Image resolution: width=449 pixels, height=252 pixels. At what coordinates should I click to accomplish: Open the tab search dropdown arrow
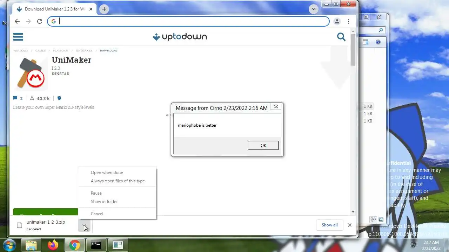[x=313, y=9]
